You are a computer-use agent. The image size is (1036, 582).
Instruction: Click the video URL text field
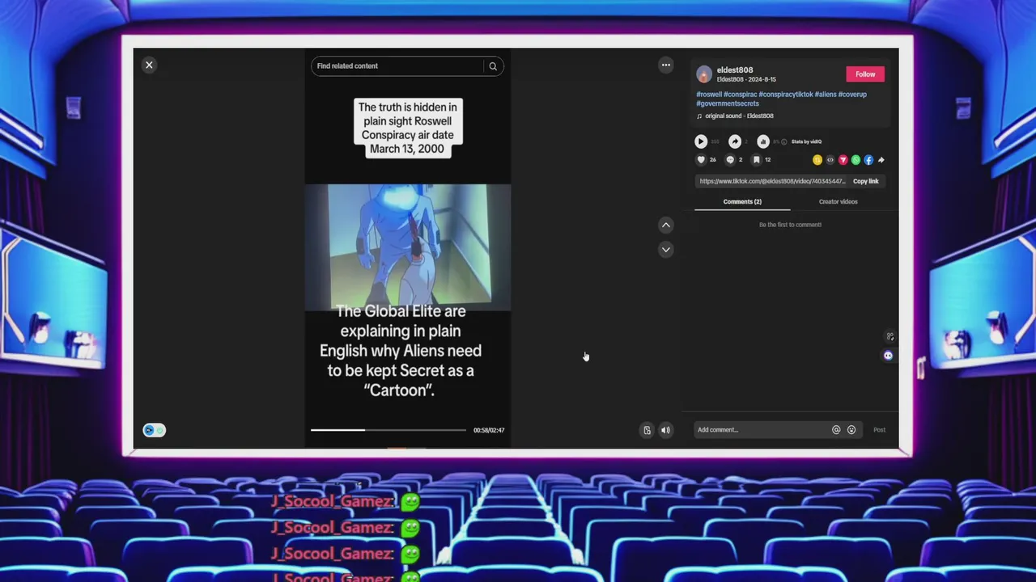point(772,182)
